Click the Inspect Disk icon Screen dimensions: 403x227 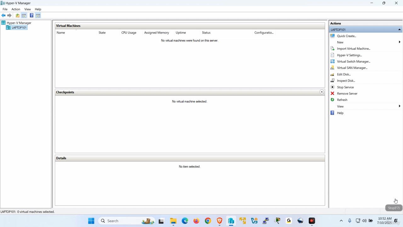pos(332,81)
